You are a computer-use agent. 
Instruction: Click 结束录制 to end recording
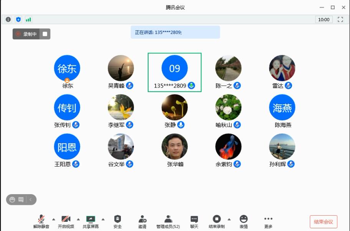(x=216, y=221)
